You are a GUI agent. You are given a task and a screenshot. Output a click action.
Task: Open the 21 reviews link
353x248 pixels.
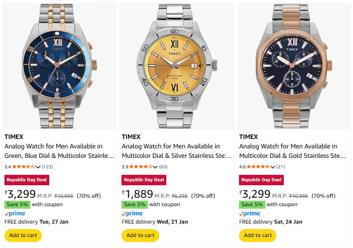point(281,166)
